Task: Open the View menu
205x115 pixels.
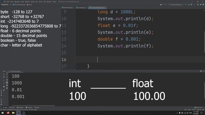Action: tap(12, 2)
